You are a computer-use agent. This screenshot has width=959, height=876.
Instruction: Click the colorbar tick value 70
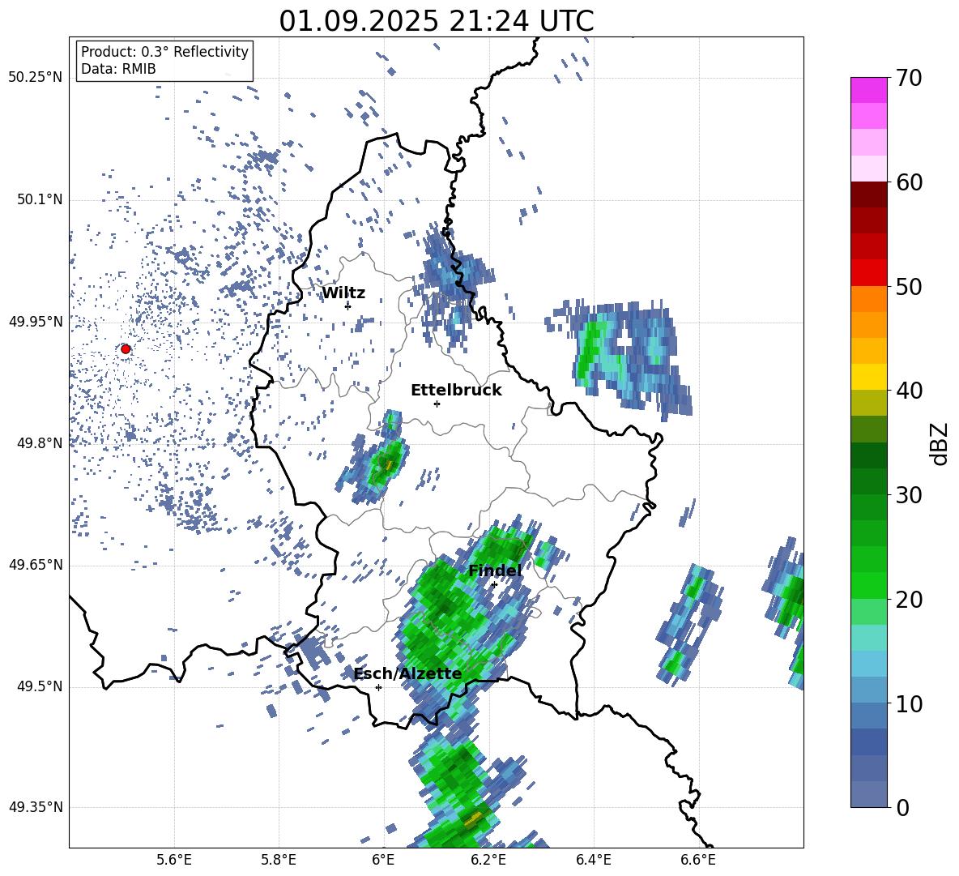click(x=909, y=79)
